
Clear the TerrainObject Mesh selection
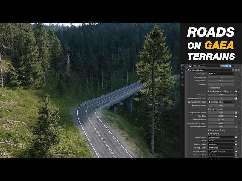[x=233, y=74]
